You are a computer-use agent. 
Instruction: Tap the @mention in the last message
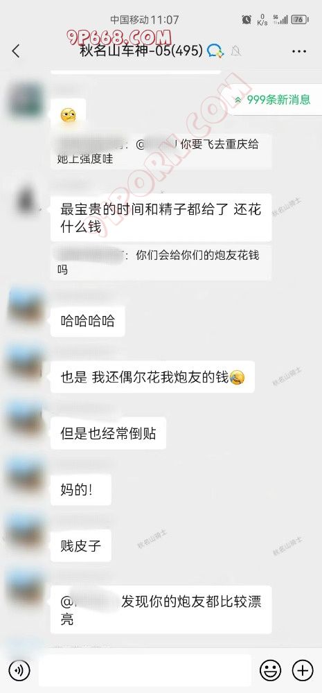point(90,602)
